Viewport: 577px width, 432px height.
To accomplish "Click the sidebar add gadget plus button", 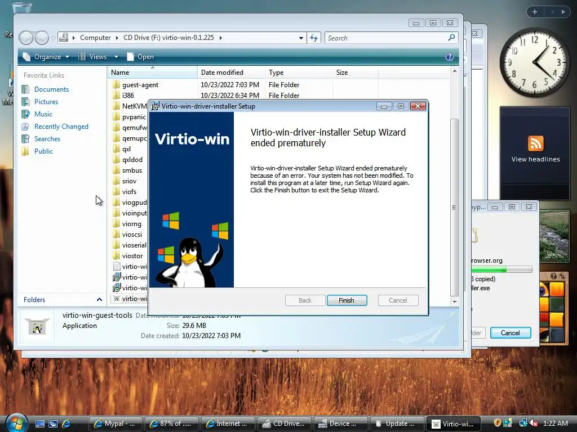I will (535, 12).
